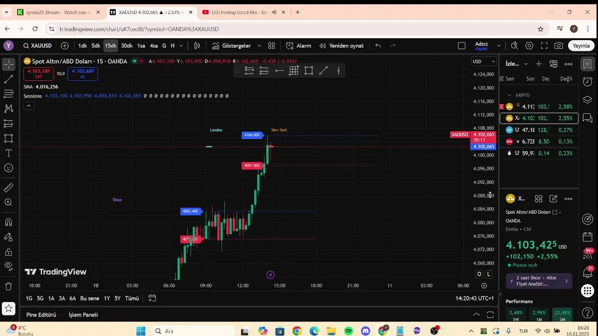This screenshot has height=336, width=598.
Task: Start Yeniden oynat bar replay
Action: tap(342, 46)
